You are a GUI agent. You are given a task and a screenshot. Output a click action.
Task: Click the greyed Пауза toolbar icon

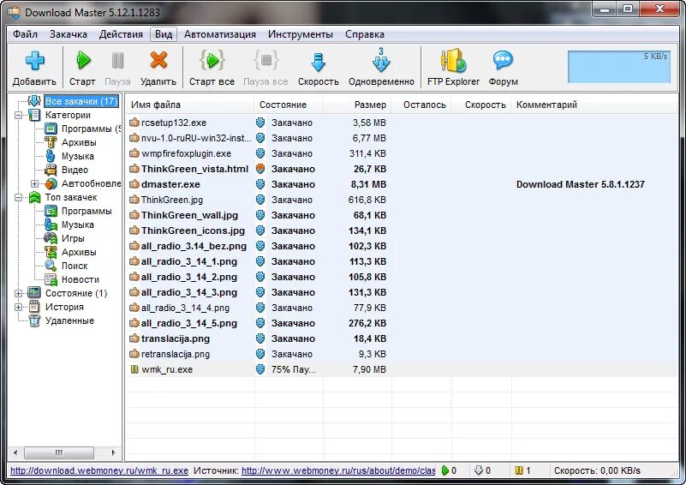pos(117,60)
